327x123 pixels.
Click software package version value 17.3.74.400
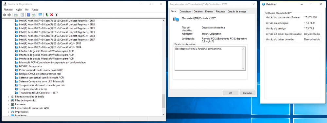[310, 18]
